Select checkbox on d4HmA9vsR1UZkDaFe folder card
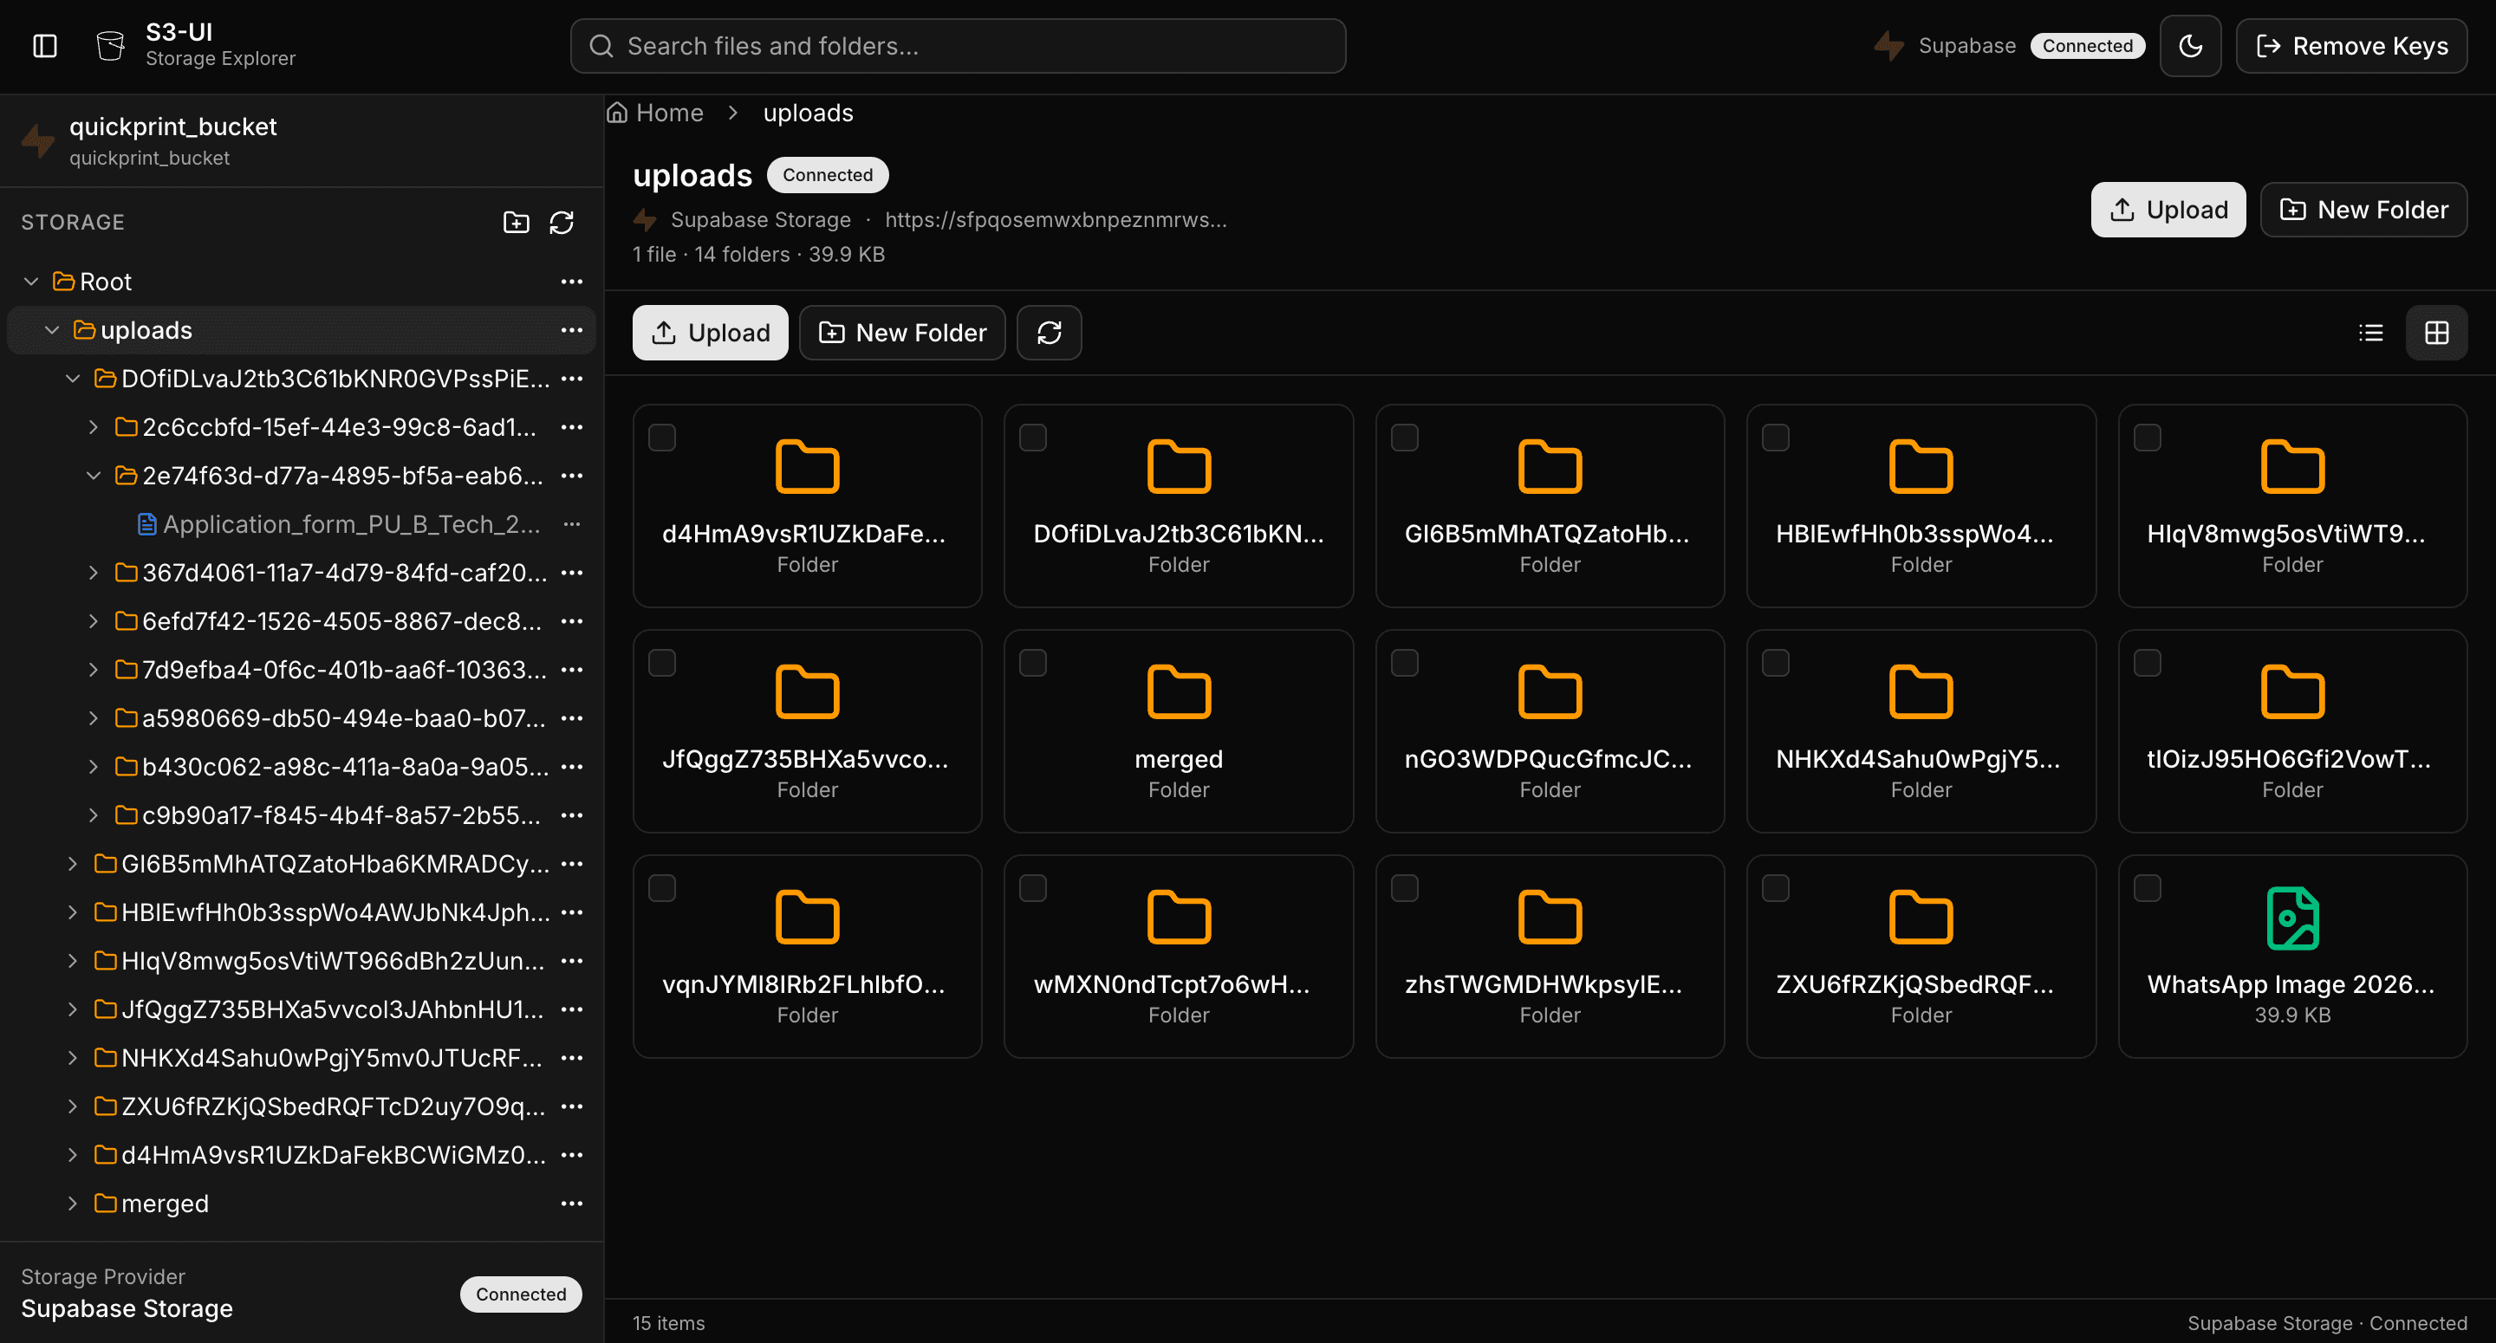This screenshot has height=1343, width=2496. pos(662,437)
